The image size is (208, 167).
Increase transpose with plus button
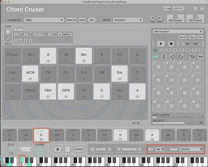(x=140, y=149)
